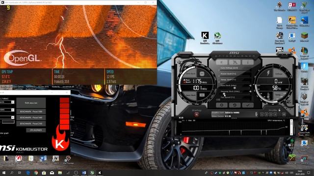Click the GPU Clock chip icon in gauge
Viewport: 314px width, 176px height.
click(x=202, y=74)
